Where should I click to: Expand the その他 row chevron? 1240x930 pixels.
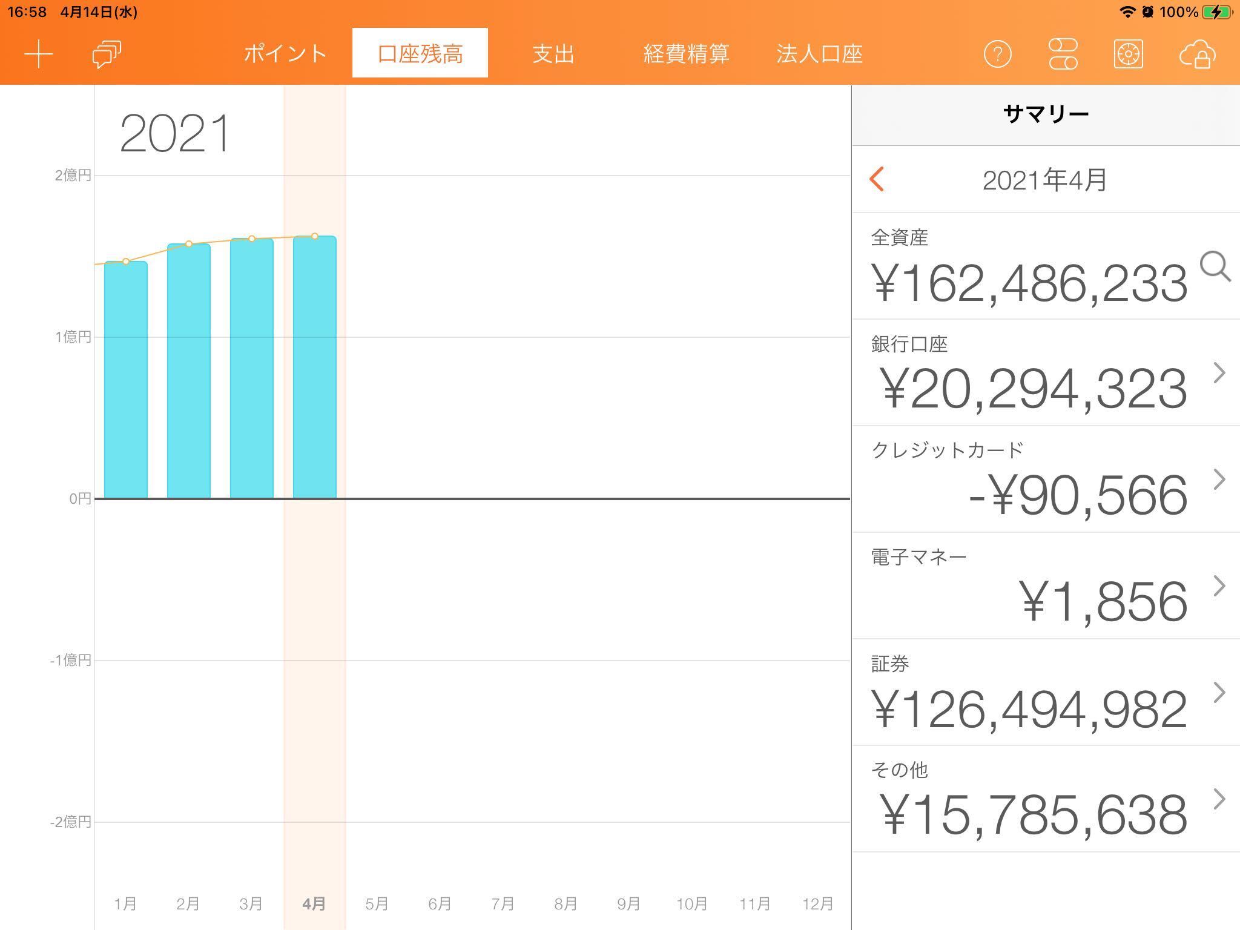(x=1219, y=799)
